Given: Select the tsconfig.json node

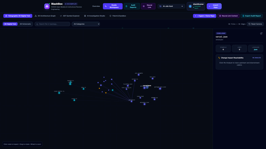Looking at the screenshot, I should click(128, 86).
